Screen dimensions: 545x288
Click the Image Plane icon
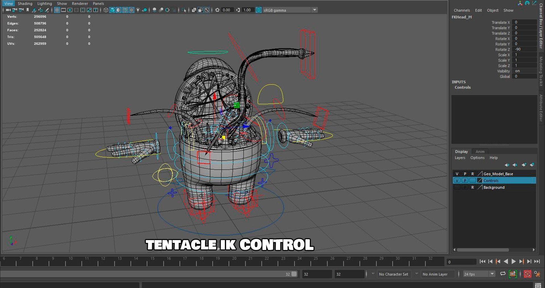[x=34, y=10]
